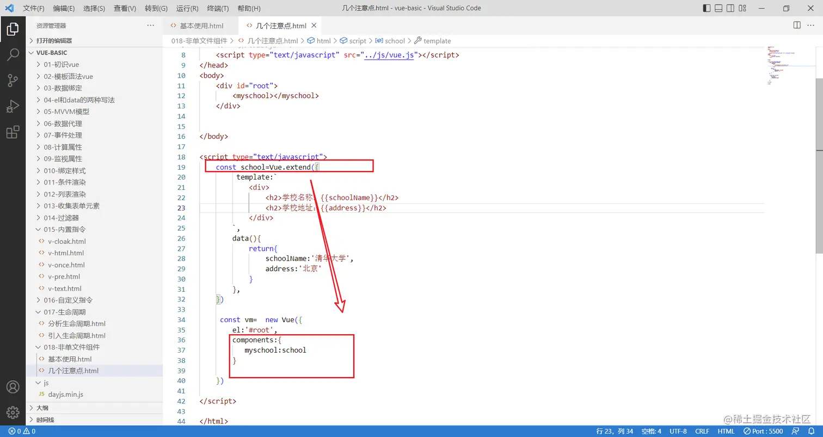Switch to the 几个注意点.html editor tab
823x437 pixels.
pos(281,26)
